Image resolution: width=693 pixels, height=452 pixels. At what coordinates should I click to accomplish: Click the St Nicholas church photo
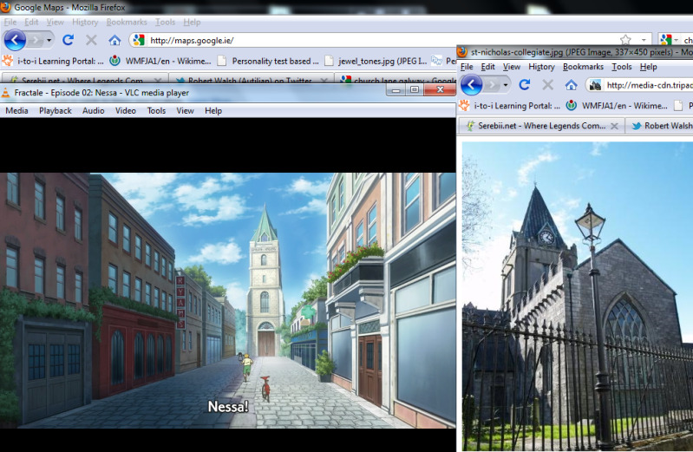point(577,296)
